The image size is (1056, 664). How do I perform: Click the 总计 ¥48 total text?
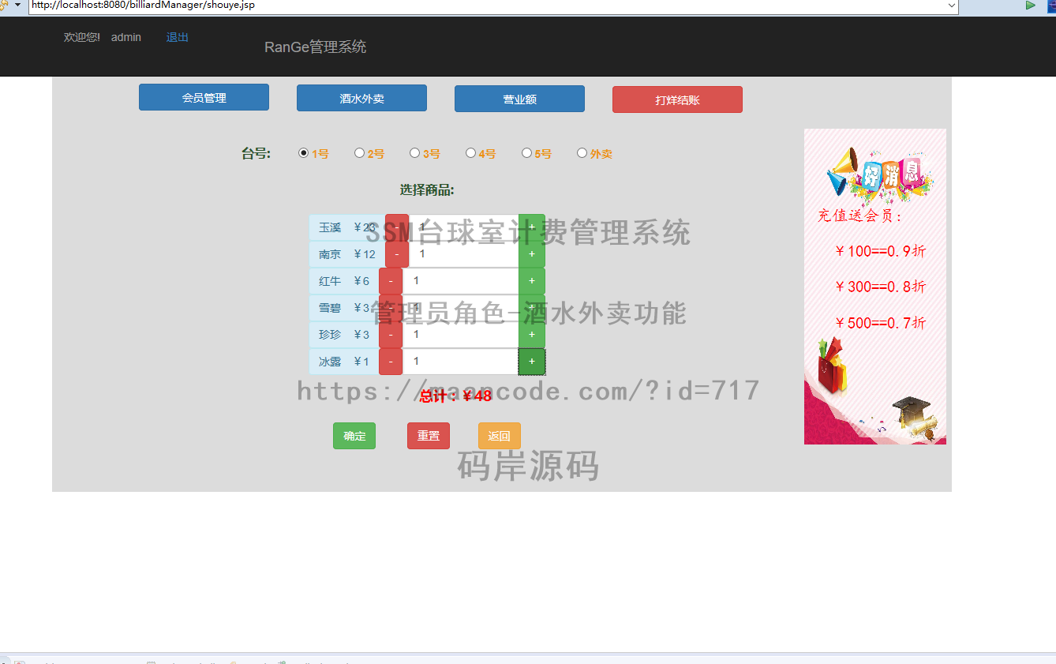coord(455,396)
